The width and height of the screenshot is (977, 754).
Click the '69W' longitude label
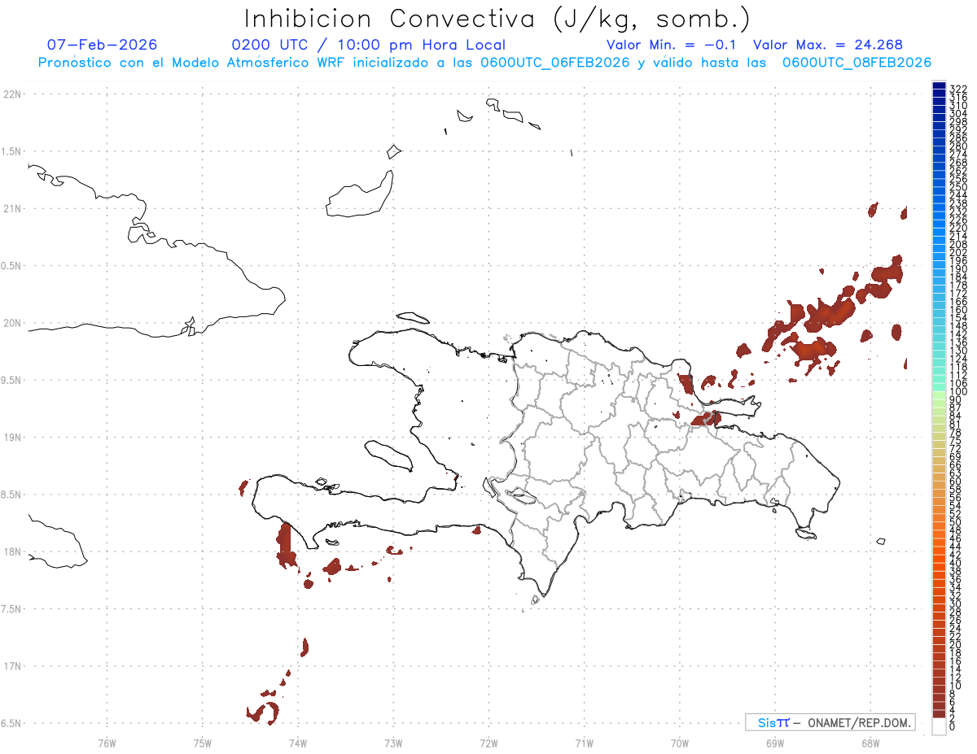pyautogui.click(x=775, y=742)
